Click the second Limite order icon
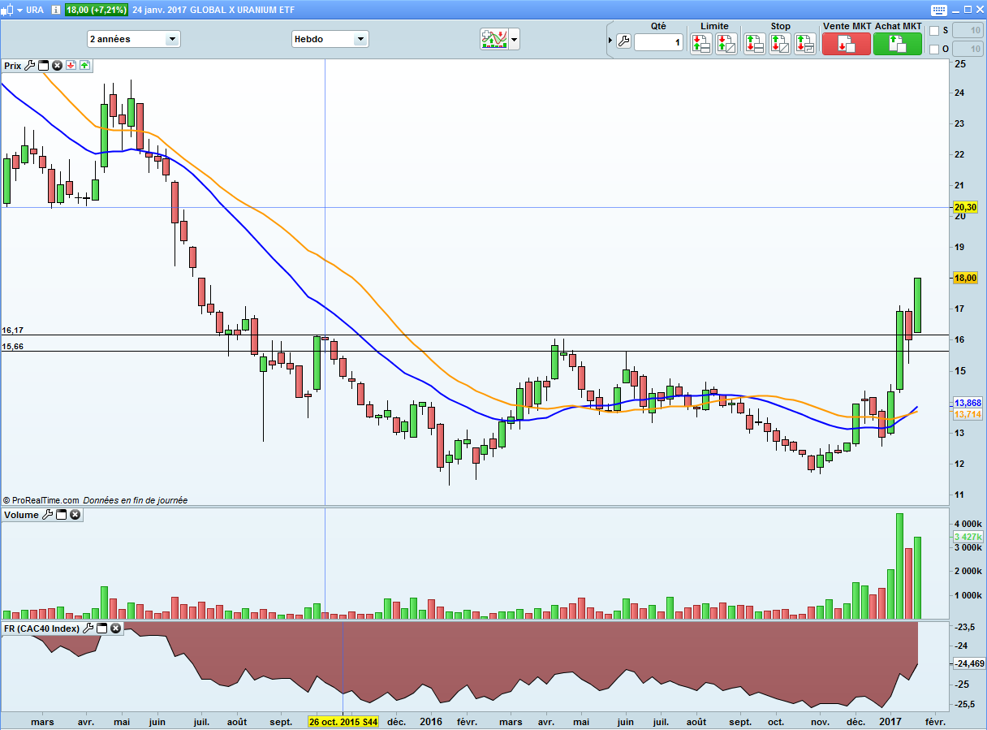The width and height of the screenshot is (987, 730). [x=726, y=44]
